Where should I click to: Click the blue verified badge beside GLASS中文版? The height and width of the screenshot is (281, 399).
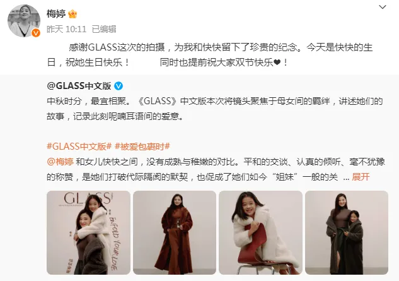[119, 86]
